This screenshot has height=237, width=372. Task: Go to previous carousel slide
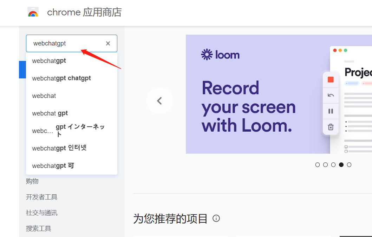(x=159, y=101)
